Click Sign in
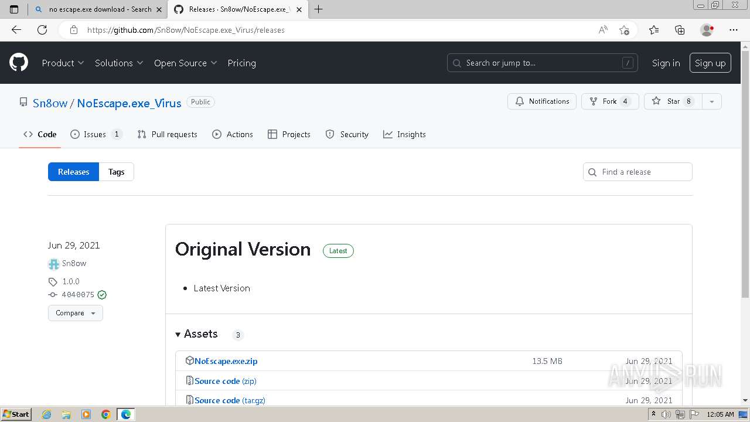 (666, 63)
